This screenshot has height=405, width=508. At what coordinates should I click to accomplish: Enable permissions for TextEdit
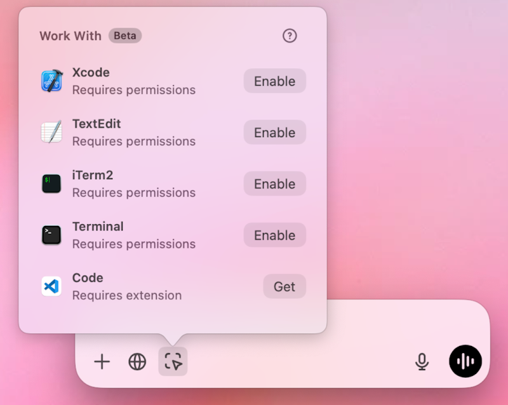coord(274,132)
